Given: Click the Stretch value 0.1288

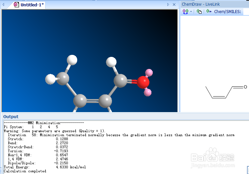Looking at the screenshot, I should pos(62,139).
